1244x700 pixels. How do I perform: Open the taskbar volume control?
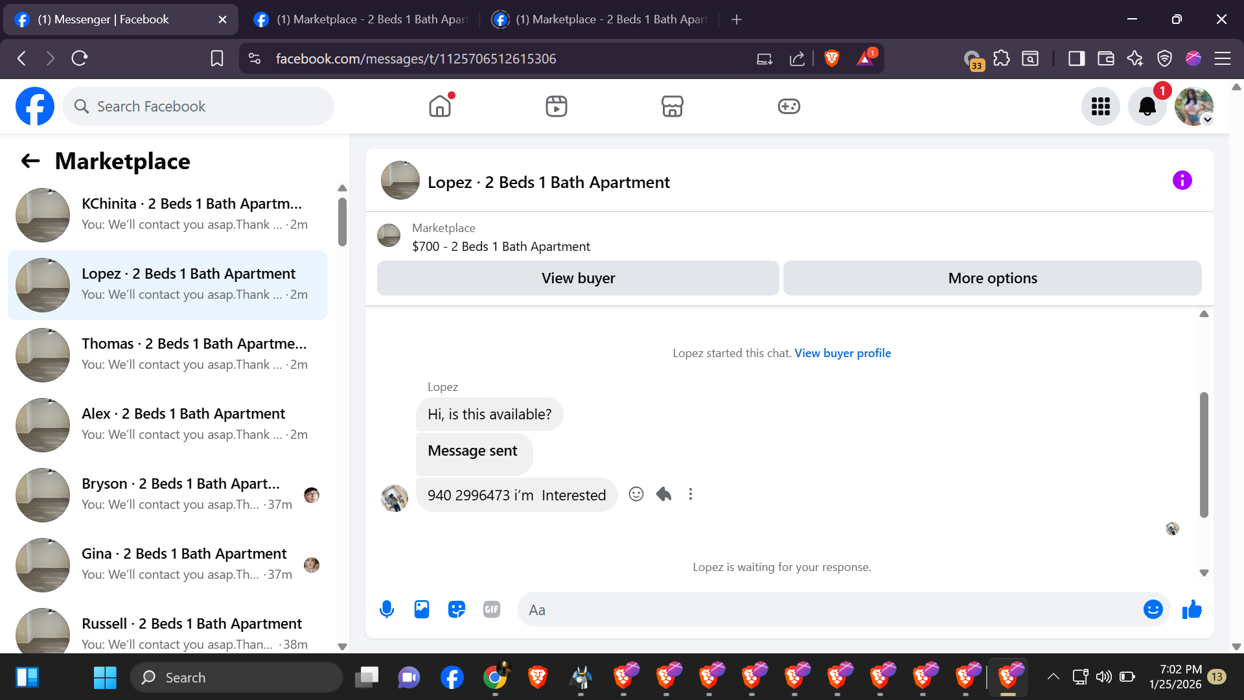[1103, 677]
